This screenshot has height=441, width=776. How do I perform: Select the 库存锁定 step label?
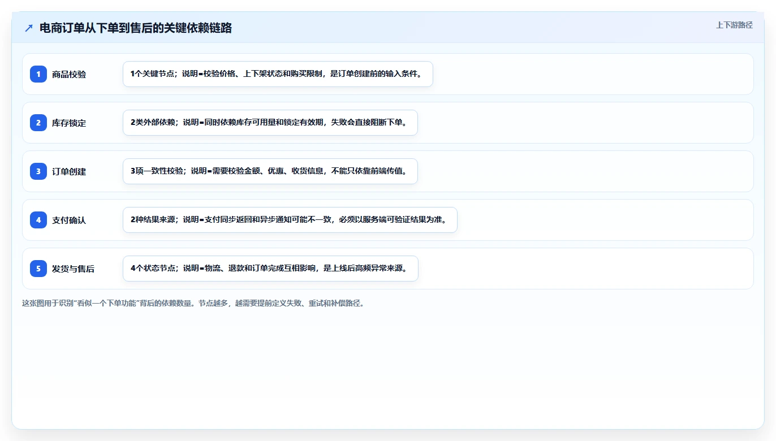(x=69, y=123)
